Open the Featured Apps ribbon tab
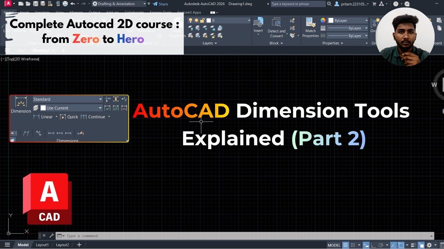 point(189,12)
